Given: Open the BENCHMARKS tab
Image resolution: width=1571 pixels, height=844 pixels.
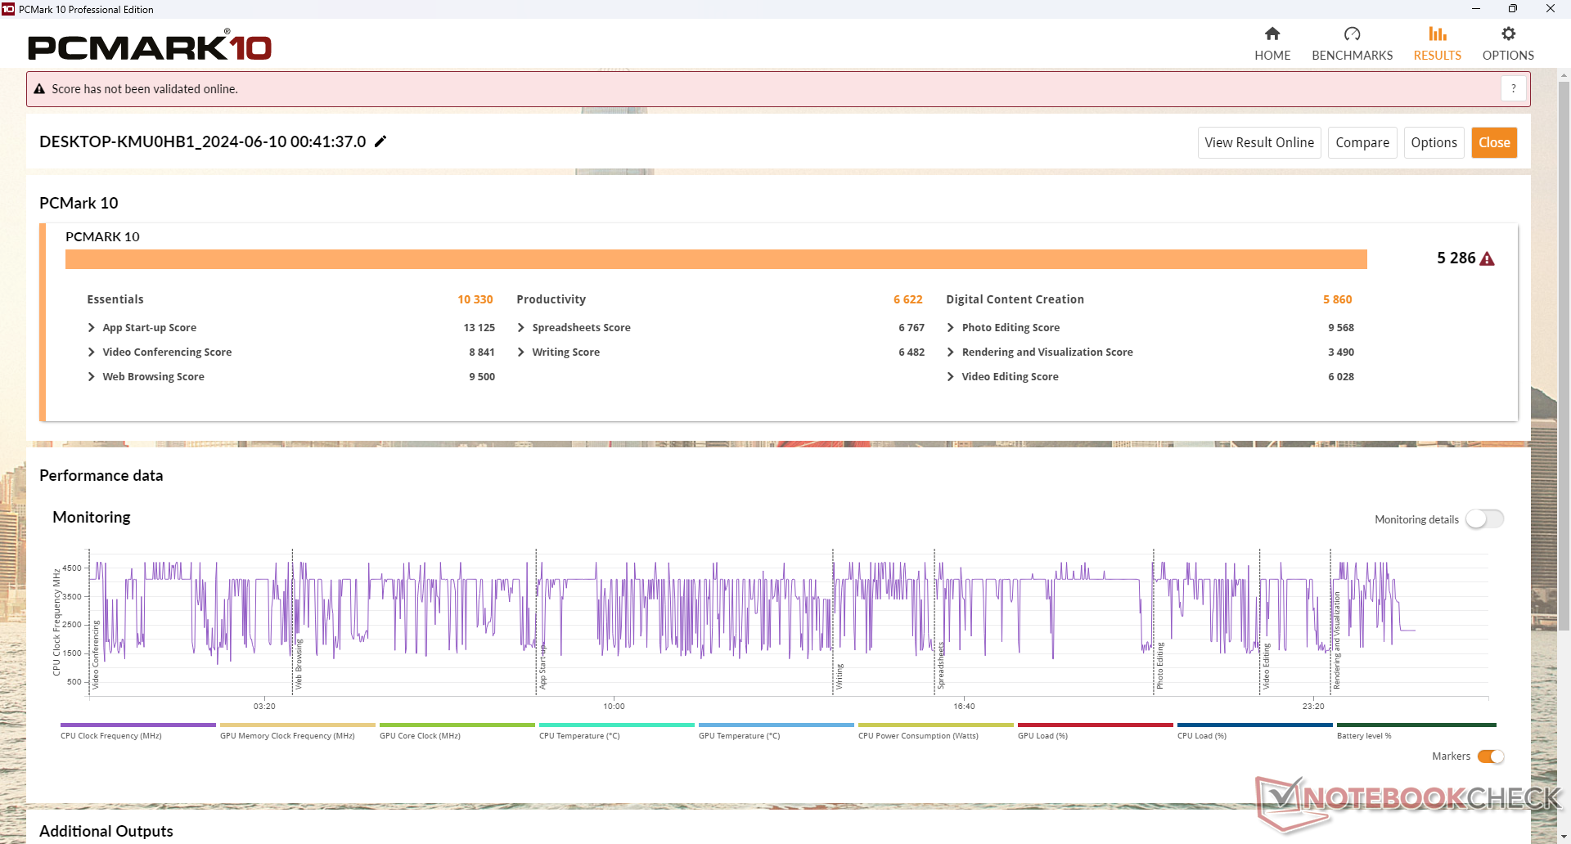Looking at the screenshot, I should tap(1352, 44).
